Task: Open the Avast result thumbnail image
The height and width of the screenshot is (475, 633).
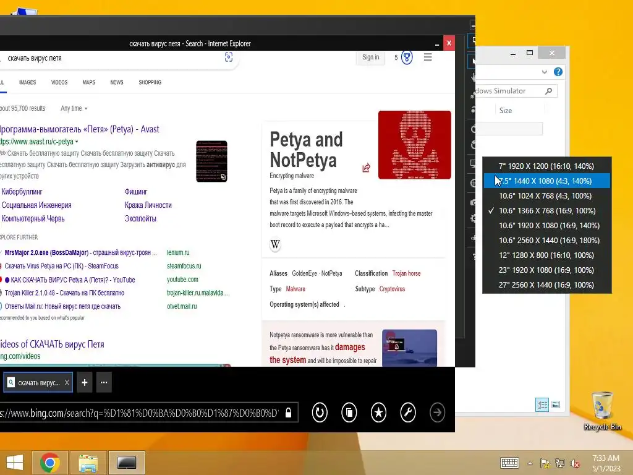Action: click(x=211, y=161)
